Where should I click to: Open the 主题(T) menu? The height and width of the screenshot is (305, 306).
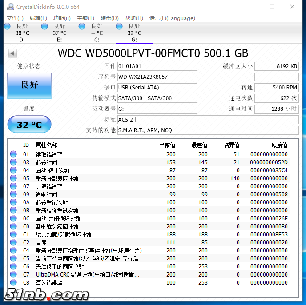(x=85, y=18)
